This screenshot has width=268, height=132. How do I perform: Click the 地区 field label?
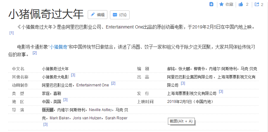point(18,102)
